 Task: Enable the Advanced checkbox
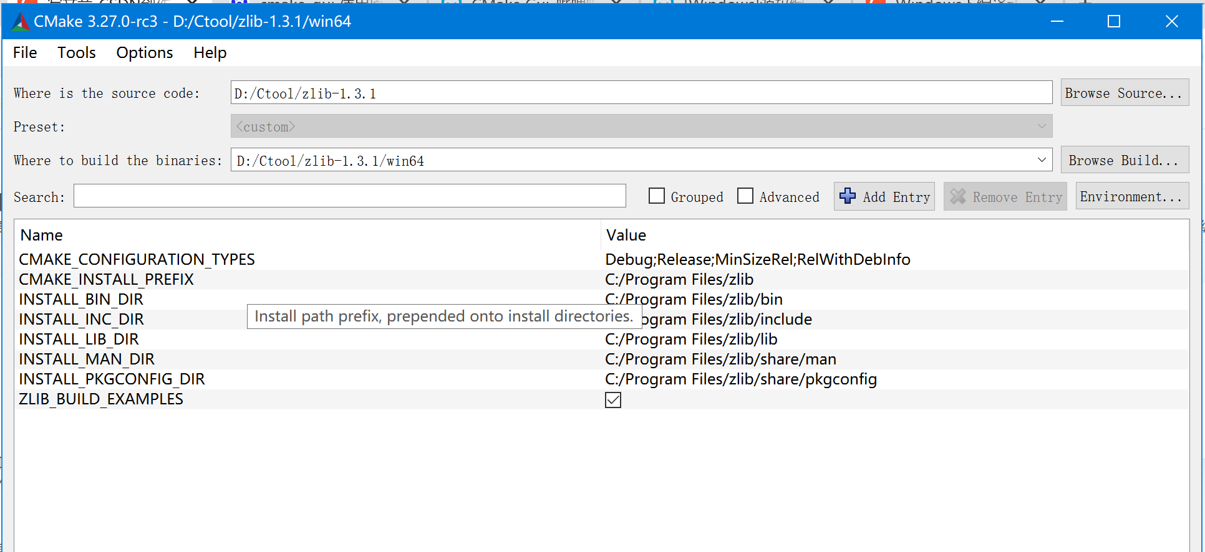pos(745,196)
